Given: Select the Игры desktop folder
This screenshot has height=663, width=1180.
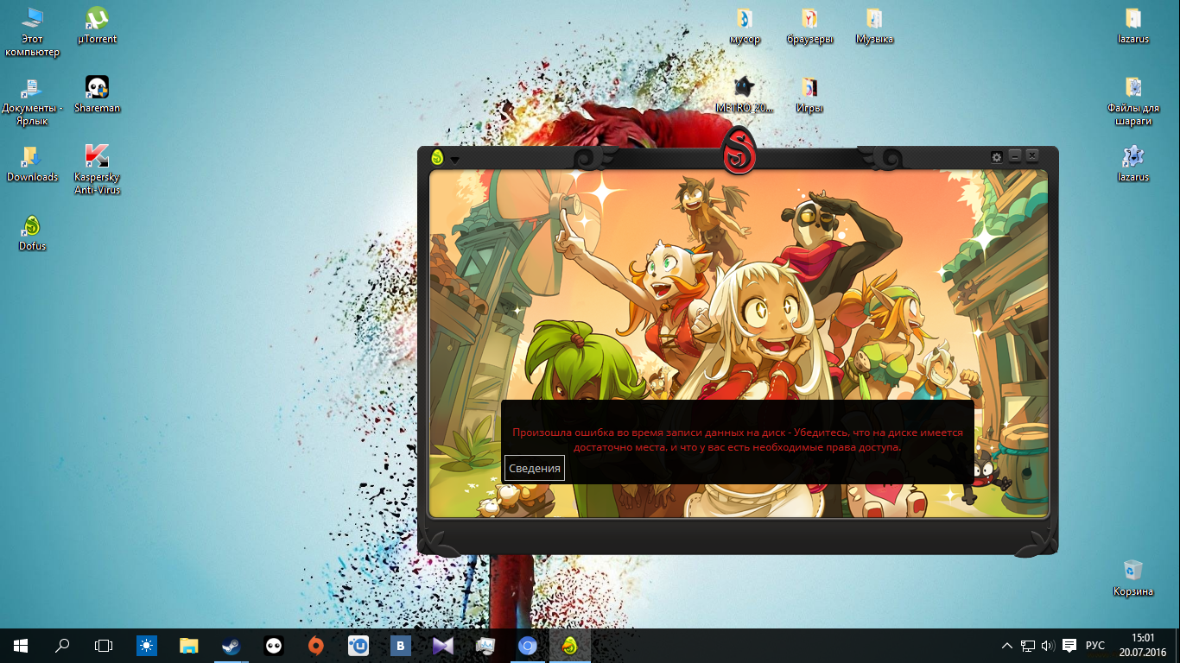Looking at the screenshot, I should click(x=809, y=95).
